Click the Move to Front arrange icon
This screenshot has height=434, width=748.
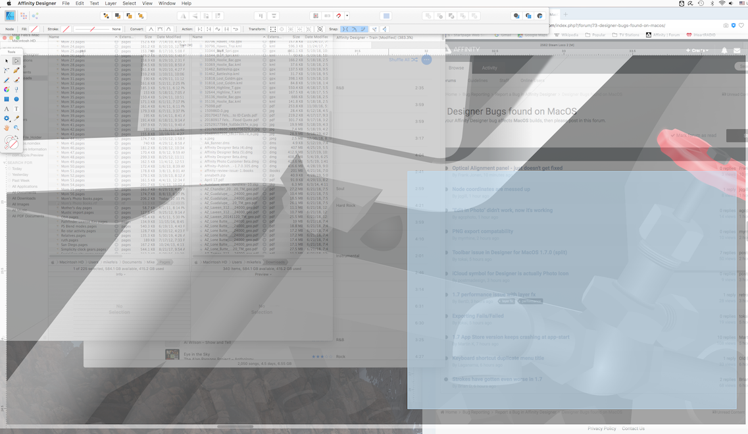[x=141, y=16]
